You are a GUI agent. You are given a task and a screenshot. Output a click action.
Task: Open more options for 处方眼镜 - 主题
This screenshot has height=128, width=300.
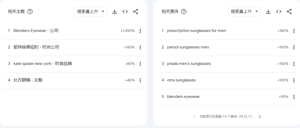(x=140, y=80)
